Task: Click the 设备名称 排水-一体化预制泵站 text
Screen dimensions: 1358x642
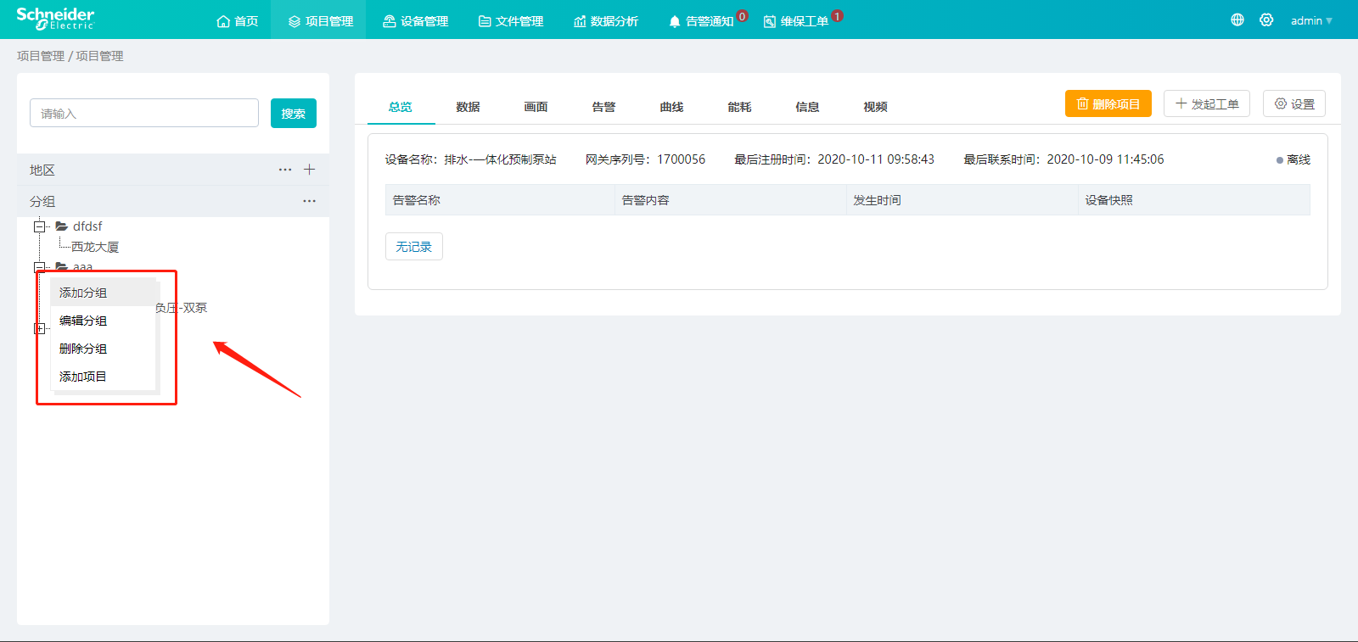Action: (x=471, y=159)
